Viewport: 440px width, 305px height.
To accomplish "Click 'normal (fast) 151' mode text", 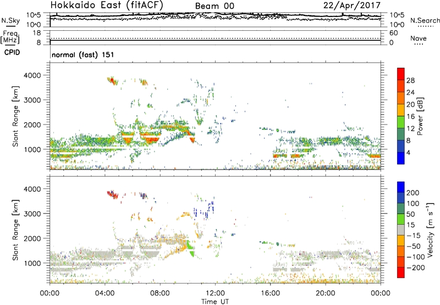I will click(x=83, y=55).
